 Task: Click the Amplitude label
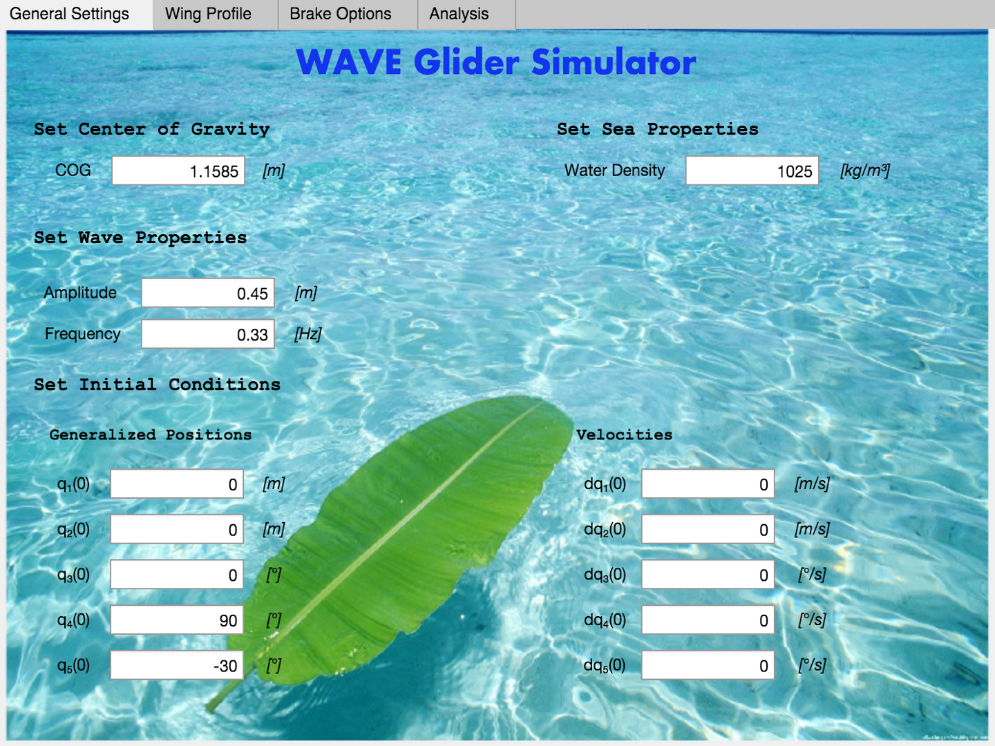click(80, 293)
